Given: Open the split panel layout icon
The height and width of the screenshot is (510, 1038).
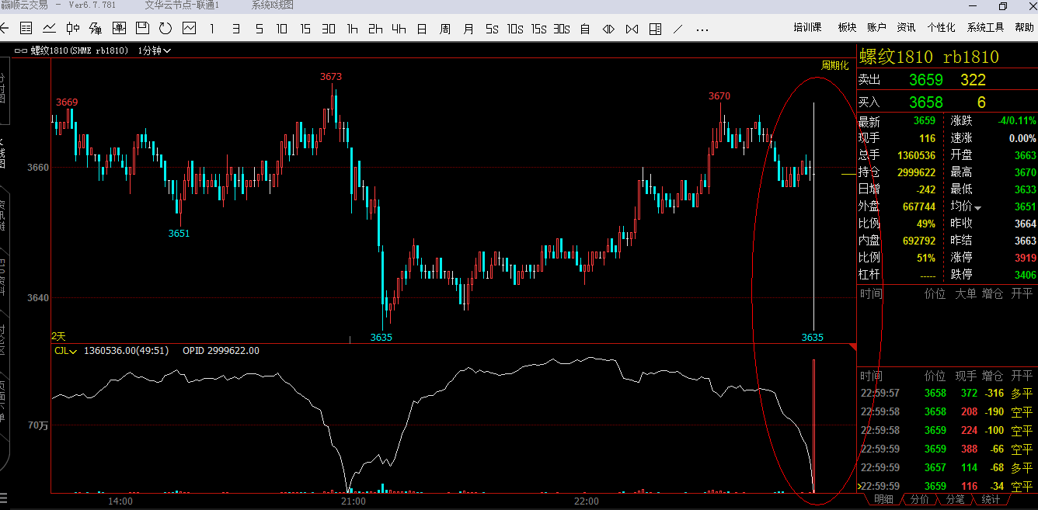Looking at the screenshot, I should coord(655,29).
